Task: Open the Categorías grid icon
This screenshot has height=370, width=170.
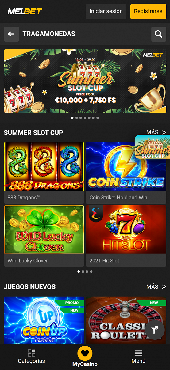Action: click(x=32, y=353)
